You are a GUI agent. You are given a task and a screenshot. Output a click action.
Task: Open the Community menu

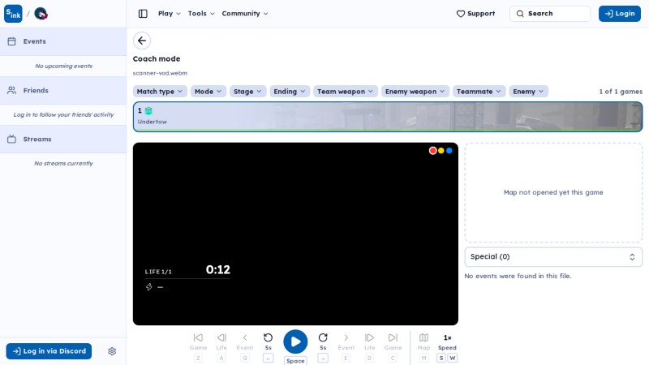coord(245,14)
